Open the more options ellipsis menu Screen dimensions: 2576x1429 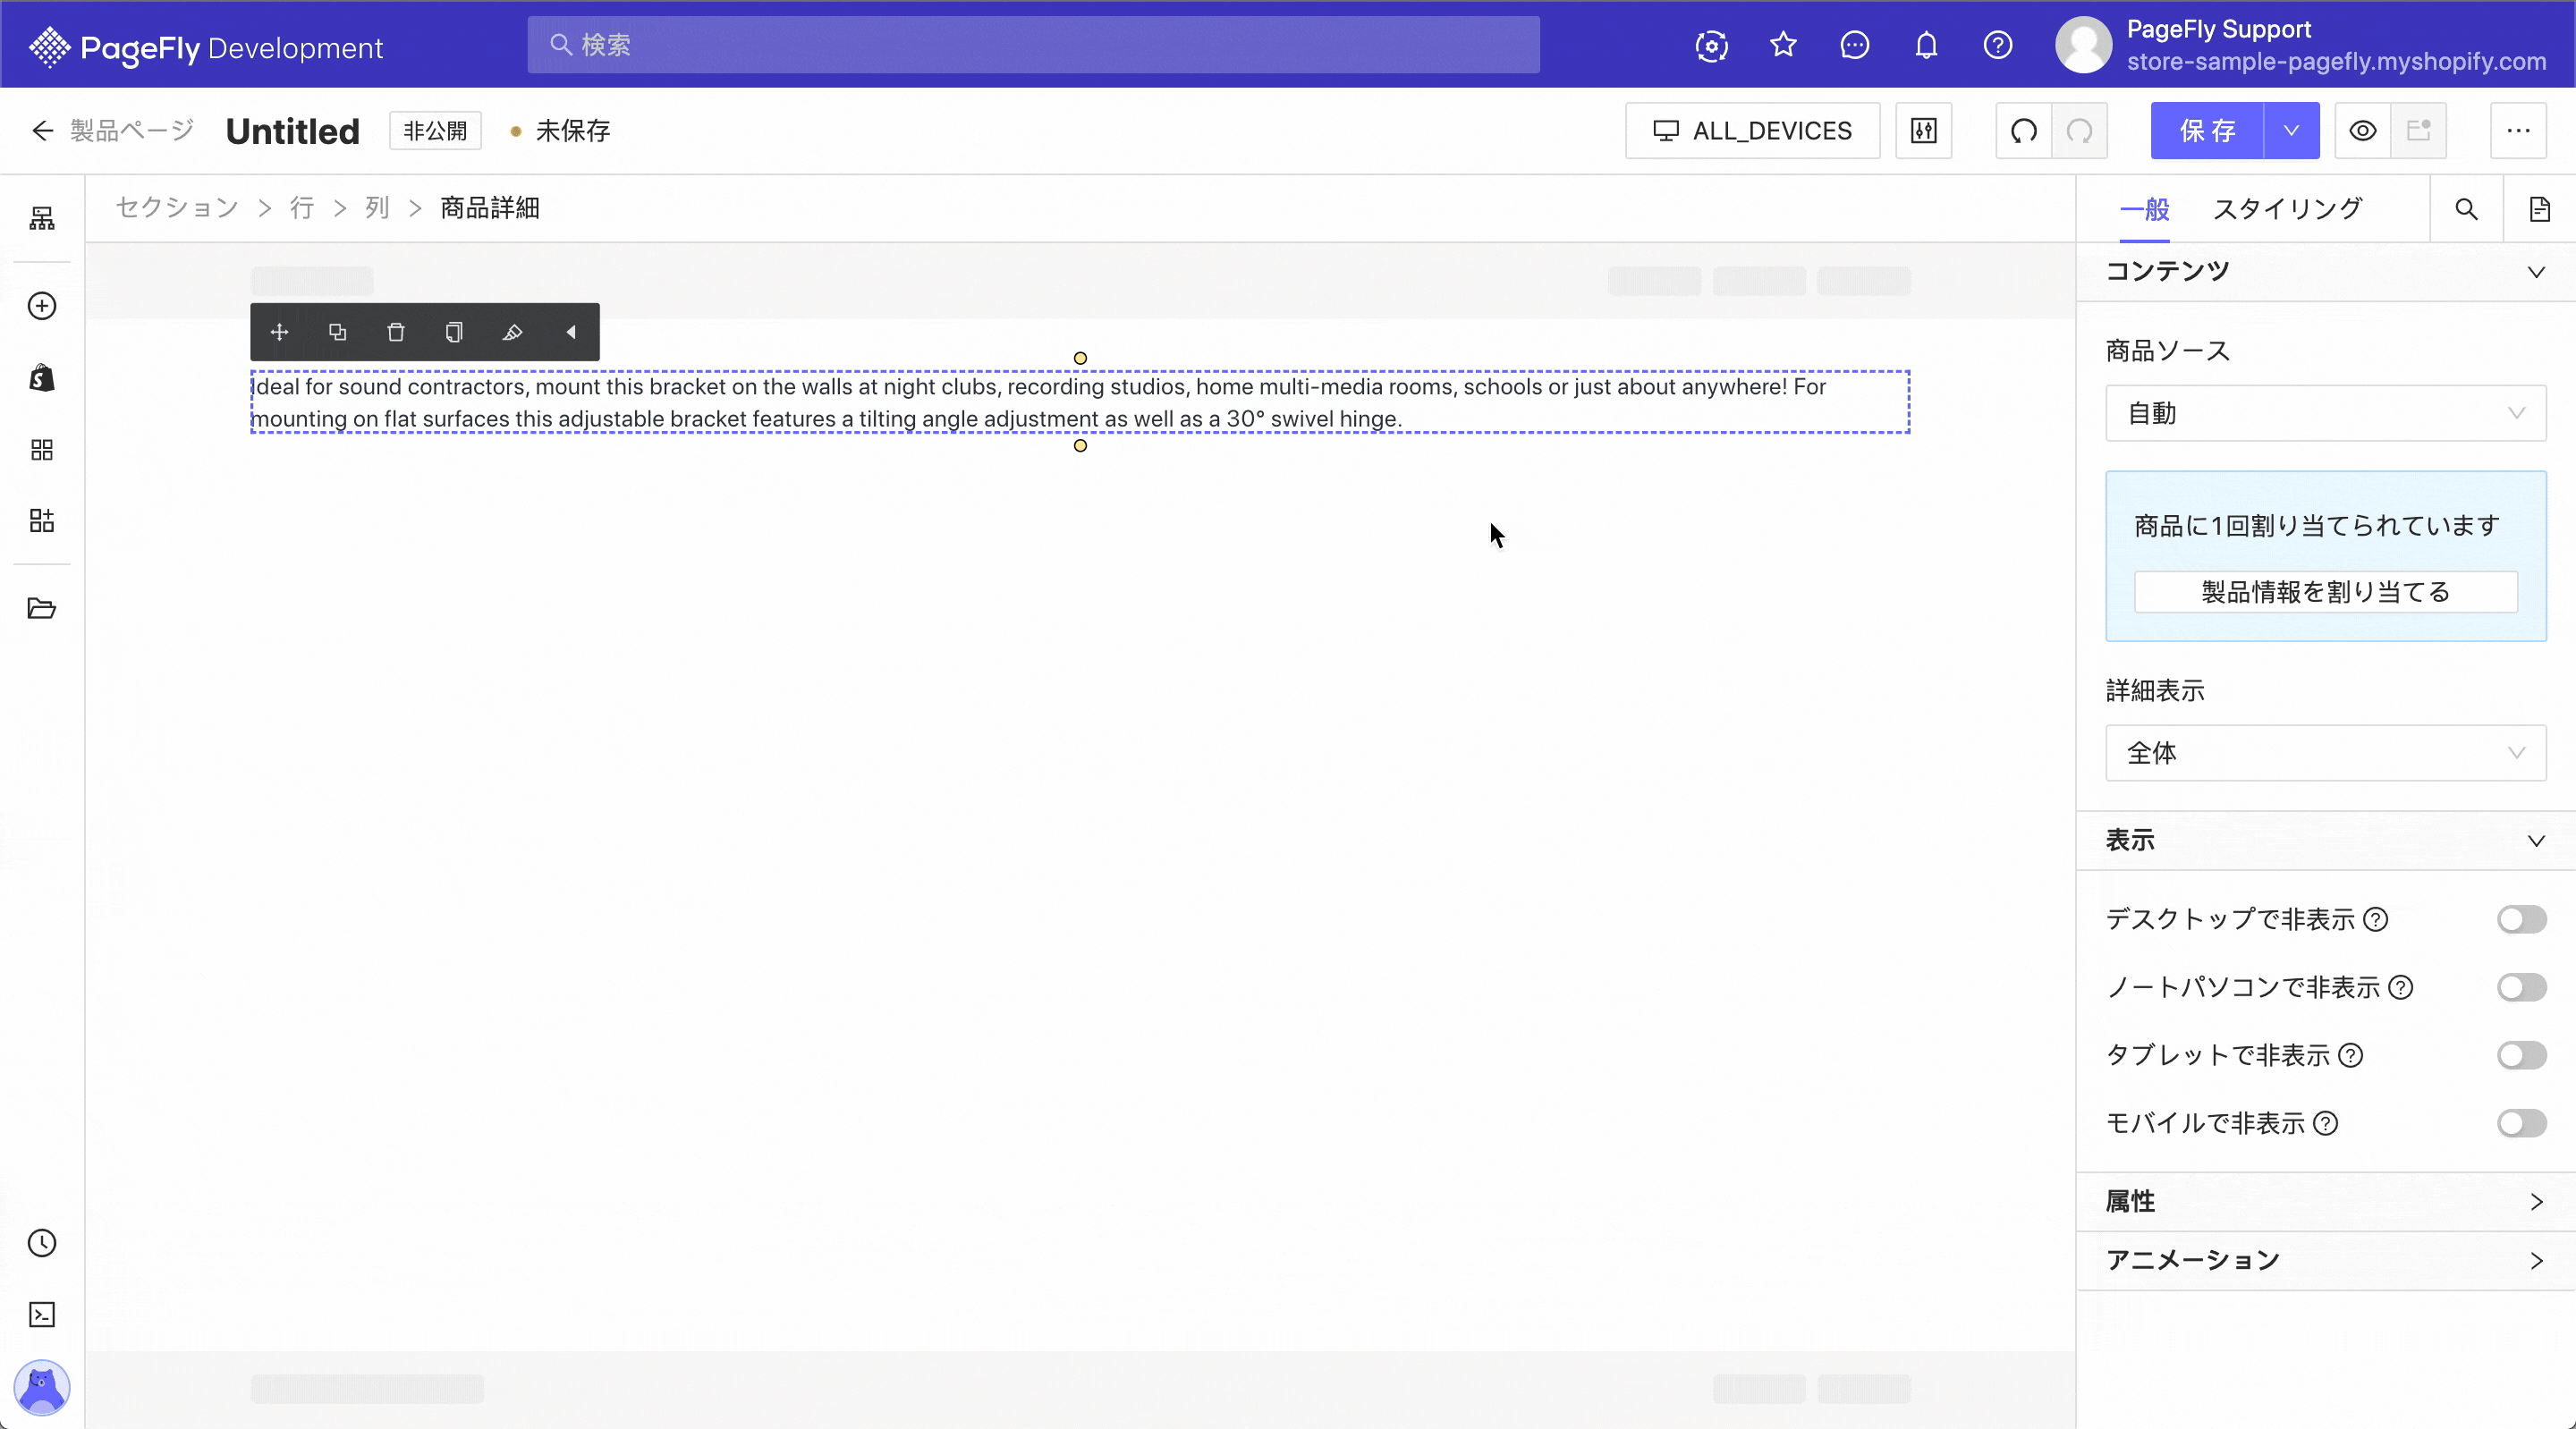click(x=2518, y=130)
